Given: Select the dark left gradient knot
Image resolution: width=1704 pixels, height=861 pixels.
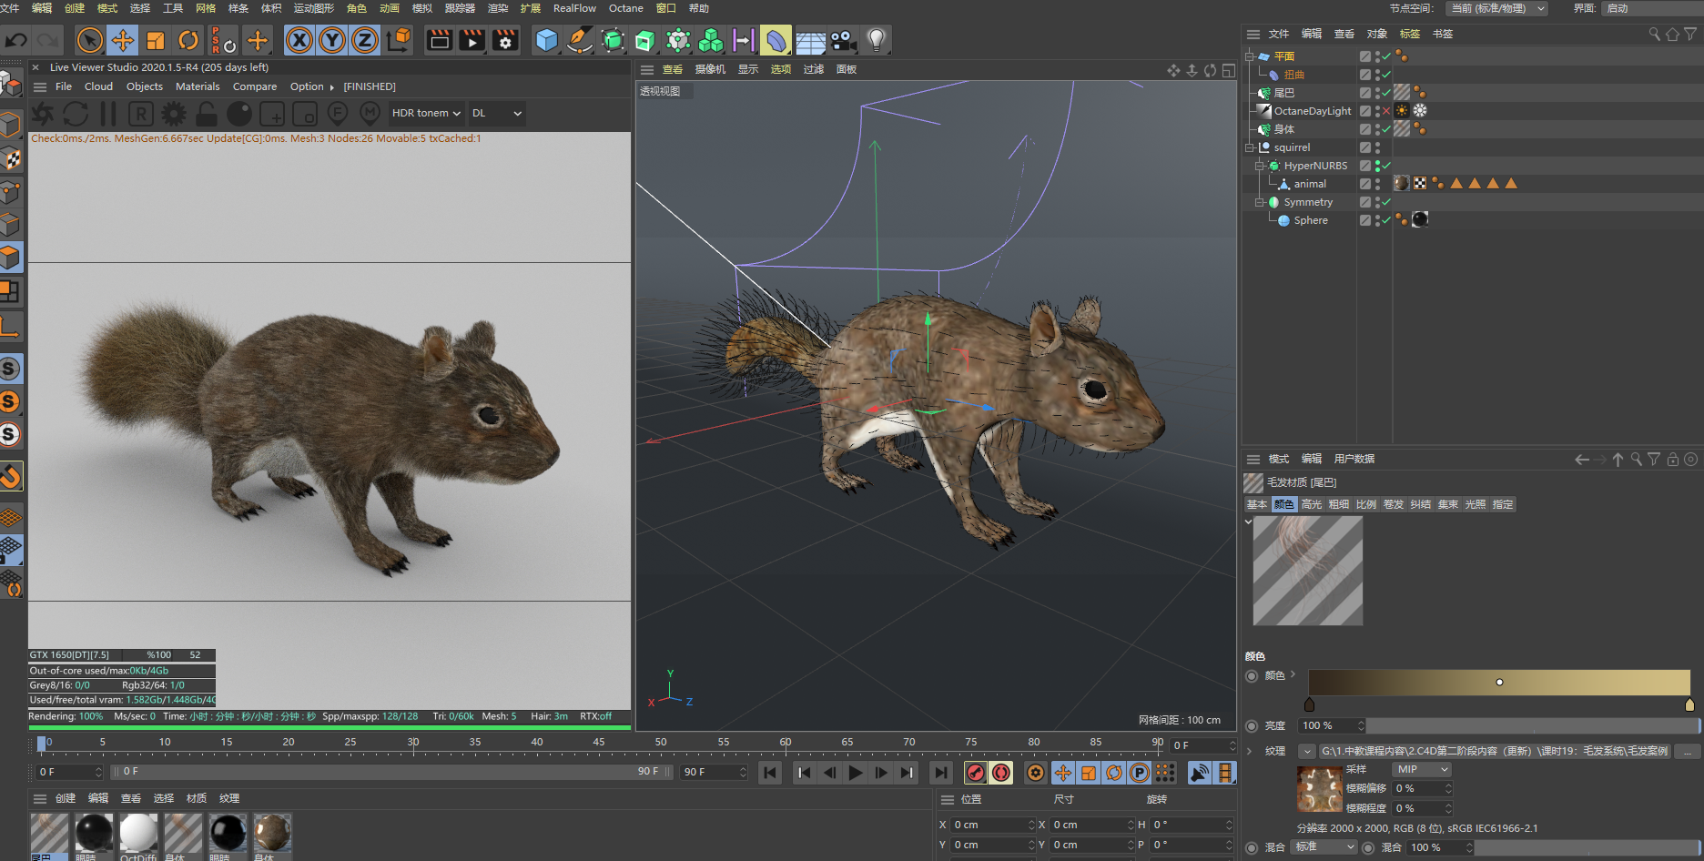Looking at the screenshot, I should [1310, 704].
